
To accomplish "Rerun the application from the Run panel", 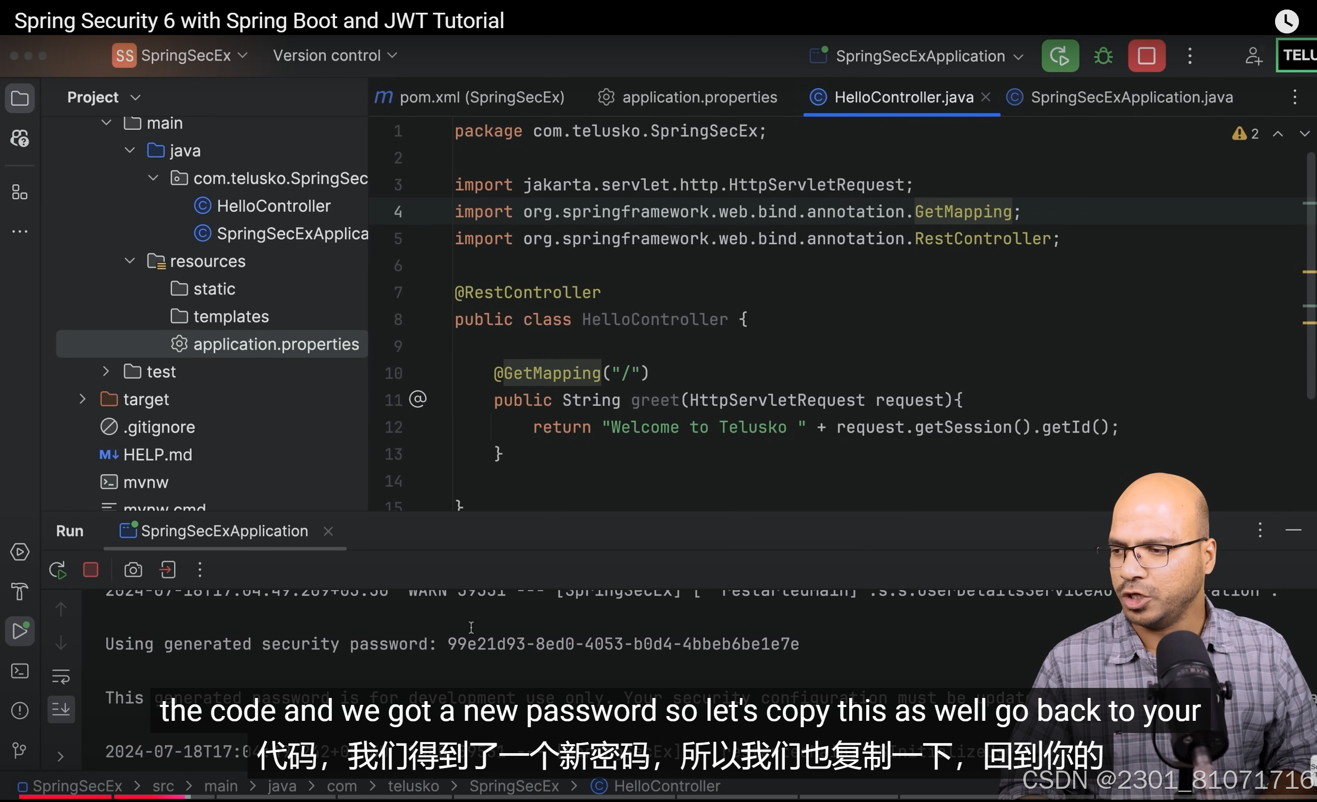I will click(57, 570).
